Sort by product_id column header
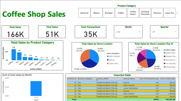 coord(72,79)
